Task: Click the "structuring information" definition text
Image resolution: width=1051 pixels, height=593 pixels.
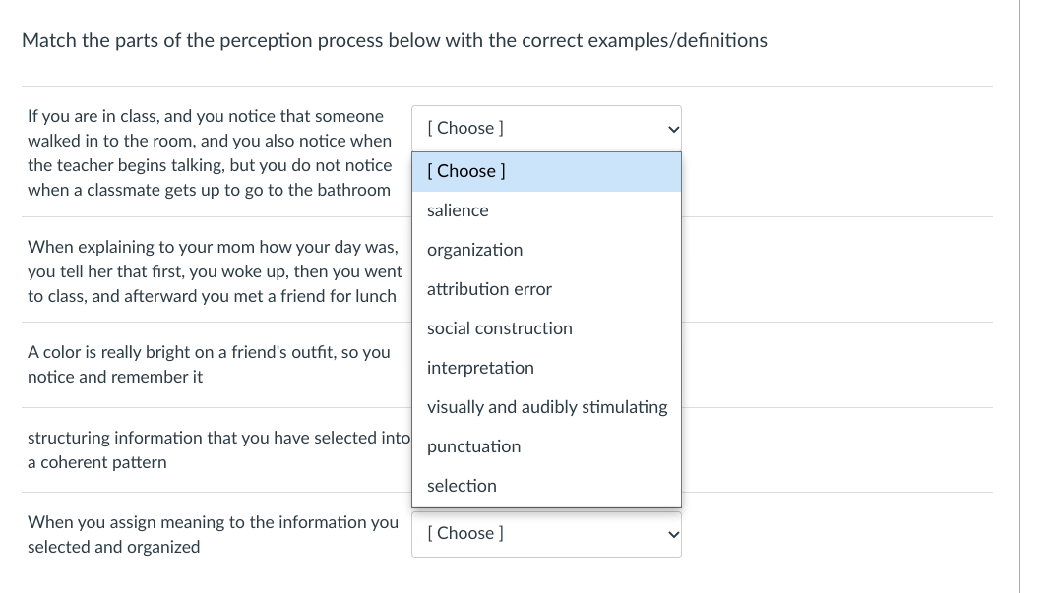Action: (x=216, y=449)
